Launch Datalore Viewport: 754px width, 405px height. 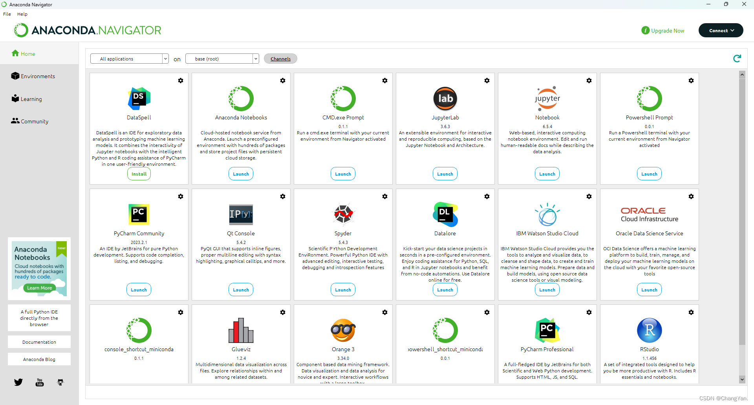pyautogui.click(x=445, y=290)
